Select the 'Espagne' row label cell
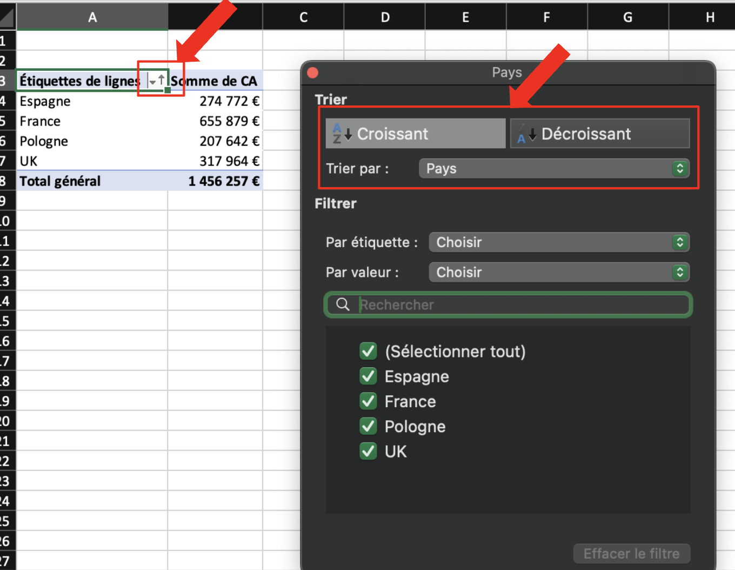The width and height of the screenshot is (735, 570). click(x=92, y=101)
